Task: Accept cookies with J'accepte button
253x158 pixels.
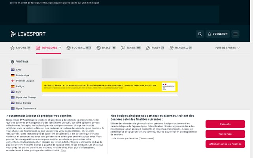Action: point(225,124)
